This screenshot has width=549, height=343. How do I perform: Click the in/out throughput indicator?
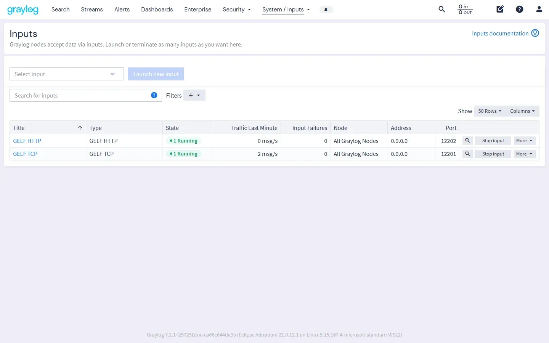[x=465, y=10]
